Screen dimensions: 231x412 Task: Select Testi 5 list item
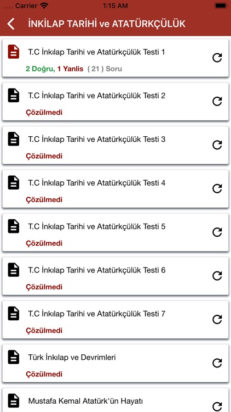[x=116, y=232]
